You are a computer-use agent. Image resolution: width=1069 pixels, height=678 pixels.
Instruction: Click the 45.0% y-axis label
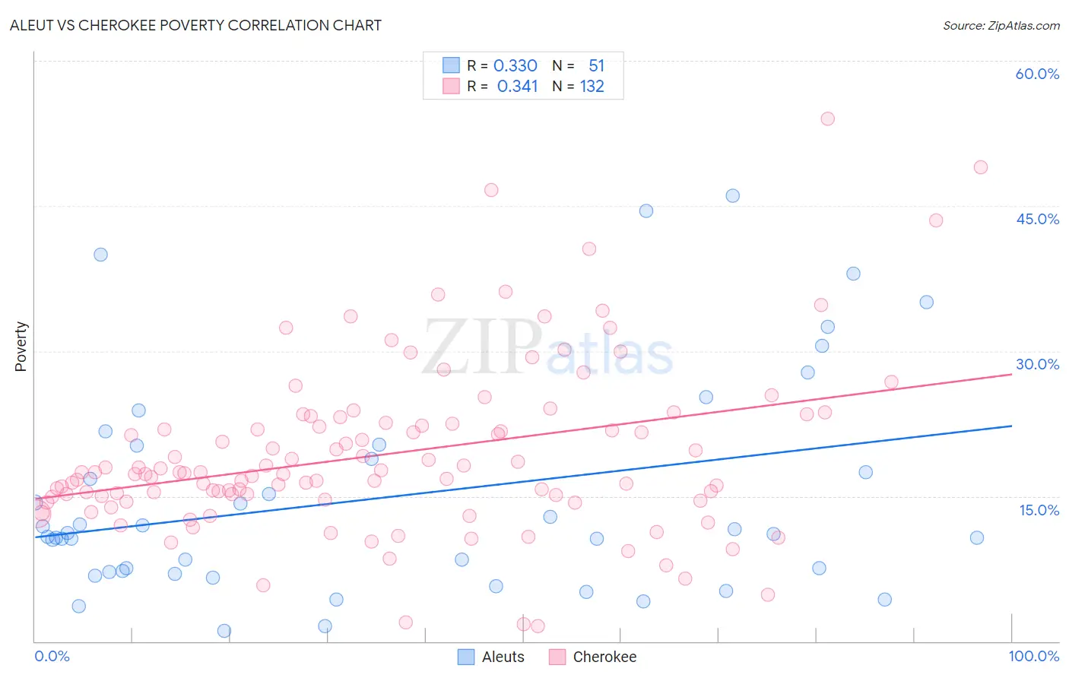[1037, 219]
